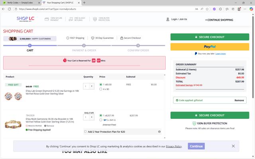Click CONTINUE SHOPPING link

(x=219, y=20)
